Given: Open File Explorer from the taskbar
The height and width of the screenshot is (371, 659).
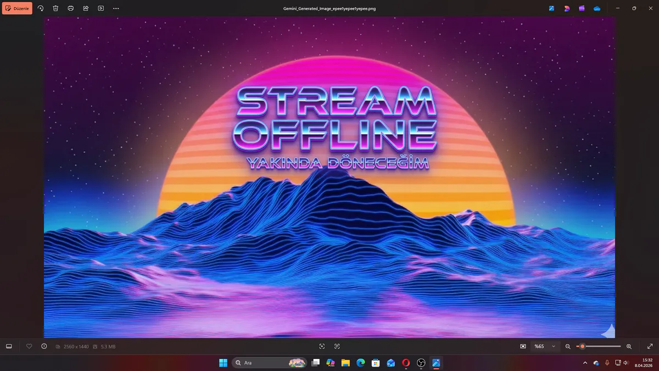Looking at the screenshot, I should coord(345,363).
